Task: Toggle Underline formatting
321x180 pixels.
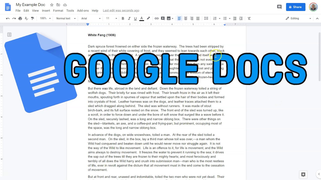Action: click(x=135, y=18)
